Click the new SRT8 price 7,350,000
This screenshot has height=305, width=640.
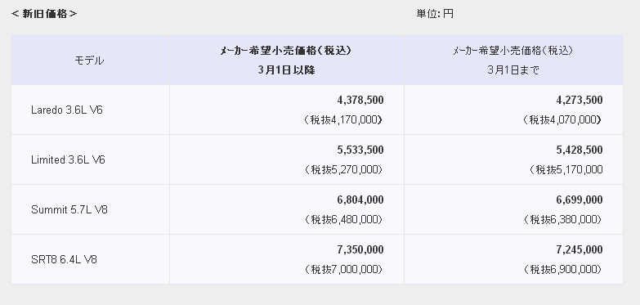click(360, 249)
